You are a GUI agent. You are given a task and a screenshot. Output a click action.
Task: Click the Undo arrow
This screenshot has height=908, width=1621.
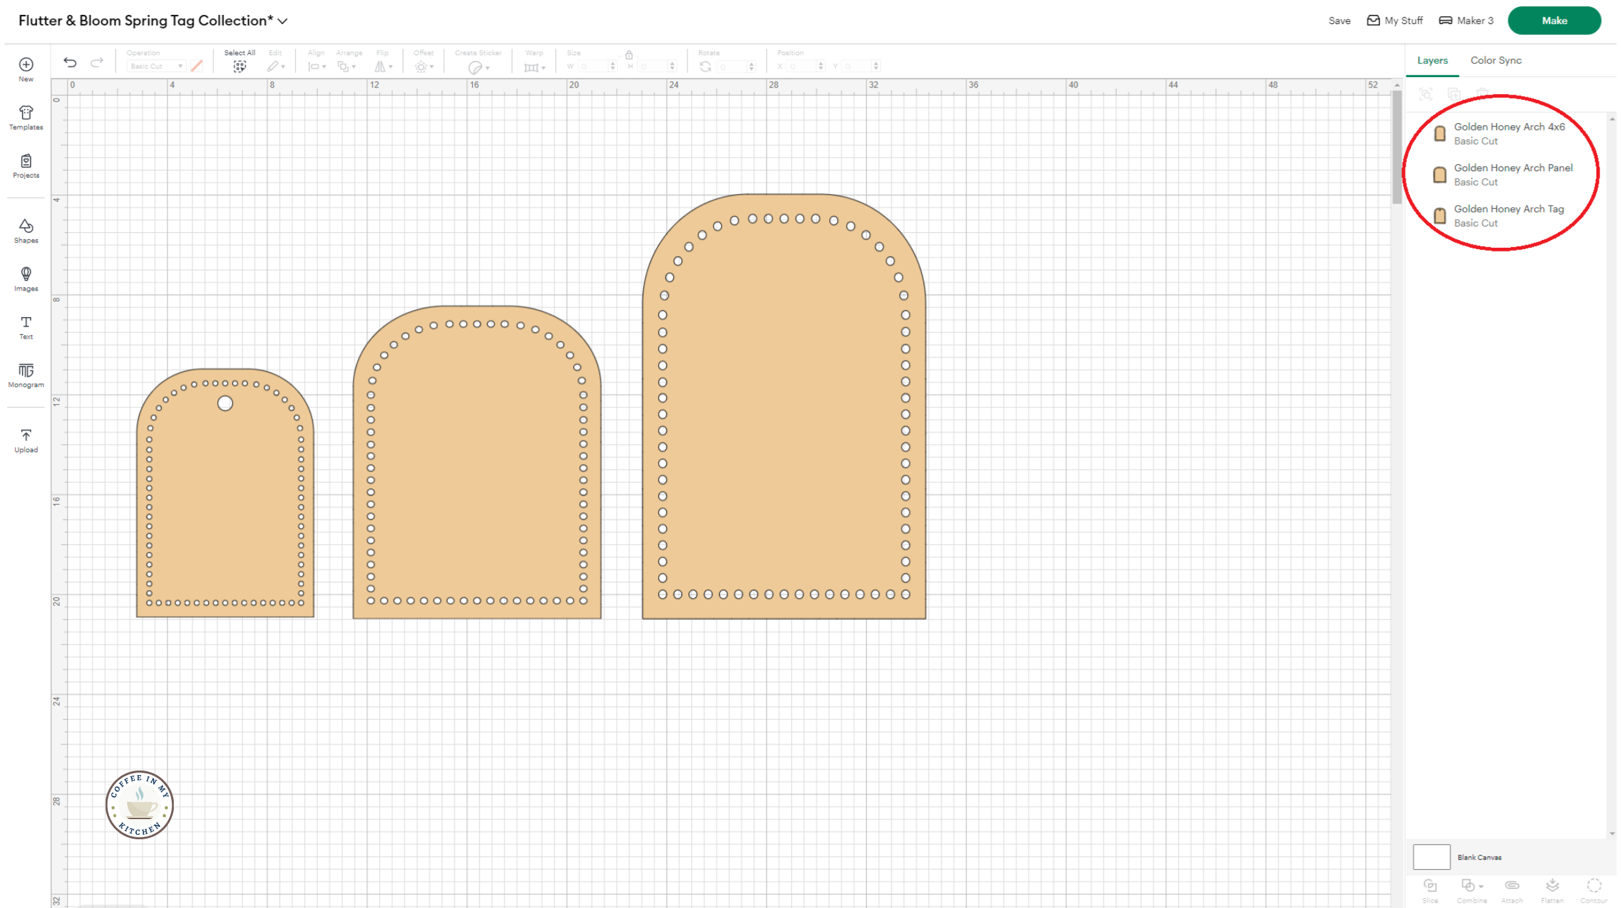click(x=70, y=62)
